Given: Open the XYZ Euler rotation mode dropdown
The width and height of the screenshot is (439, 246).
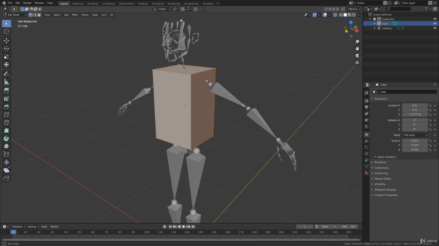Looking at the screenshot, I should click(x=415, y=135).
